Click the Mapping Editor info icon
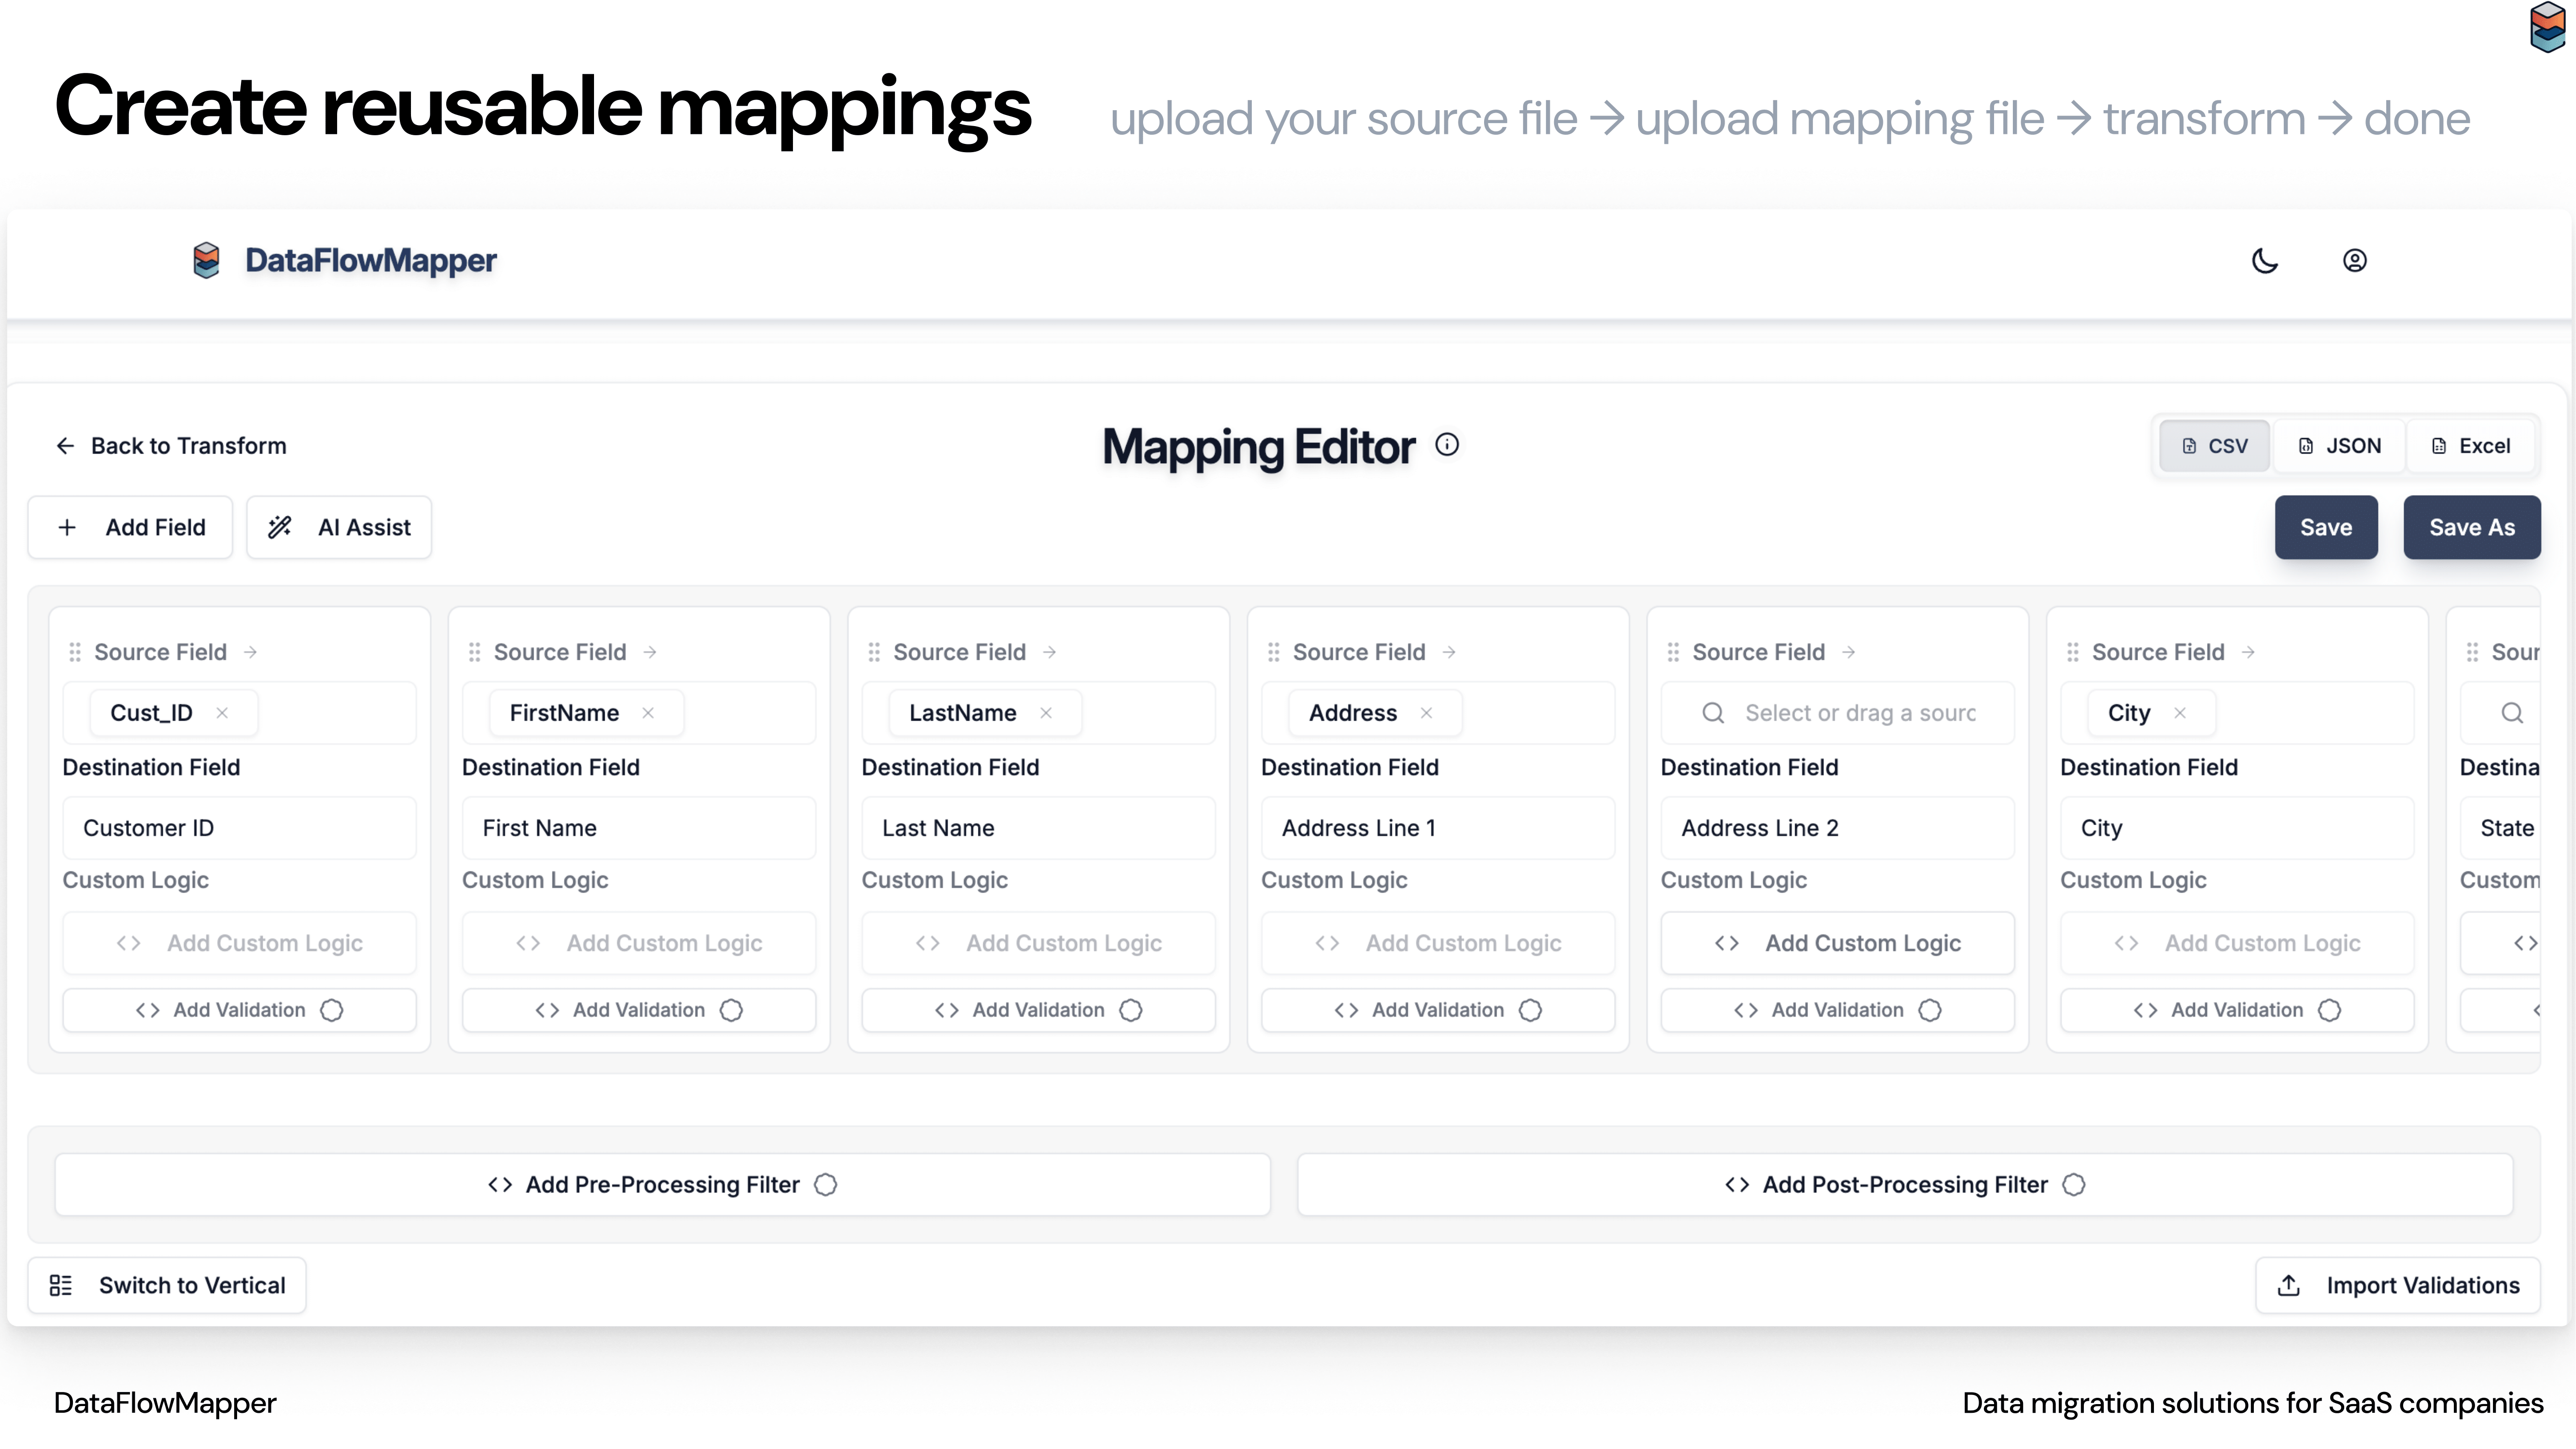This screenshot has width=2576, height=1449. point(1446,445)
